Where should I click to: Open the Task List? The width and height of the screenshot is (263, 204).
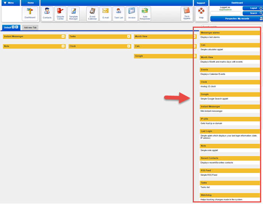(x=118, y=13)
